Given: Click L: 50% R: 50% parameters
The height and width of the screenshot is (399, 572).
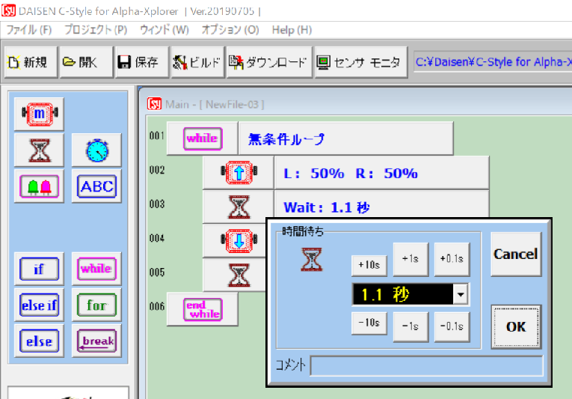Looking at the screenshot, I should click(x=350, y=173).
